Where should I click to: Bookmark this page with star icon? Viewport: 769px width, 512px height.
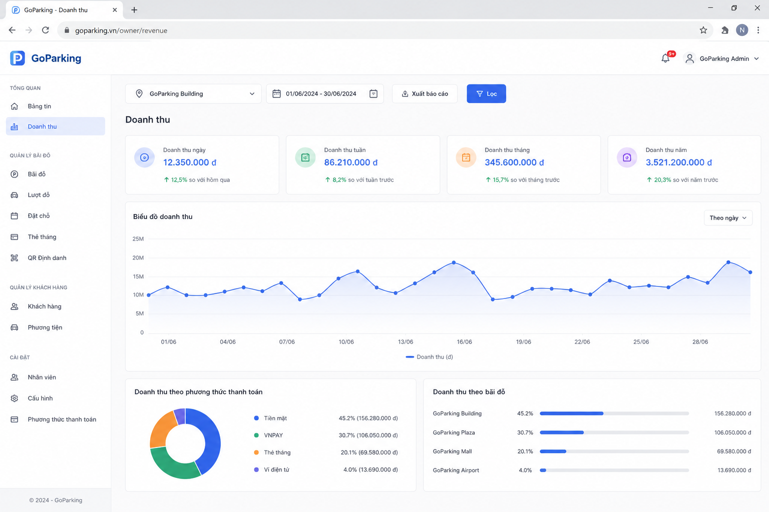coord(703,30)
